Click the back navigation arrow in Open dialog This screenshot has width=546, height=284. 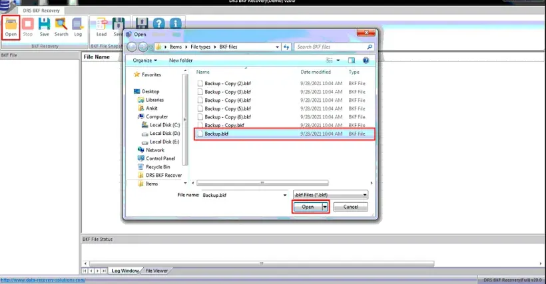click(x=132, y=47)
